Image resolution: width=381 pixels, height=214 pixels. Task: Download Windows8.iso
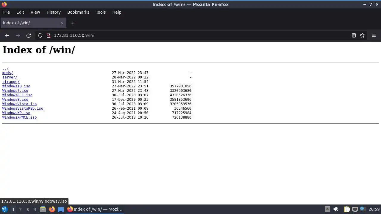tap(15, 100)
